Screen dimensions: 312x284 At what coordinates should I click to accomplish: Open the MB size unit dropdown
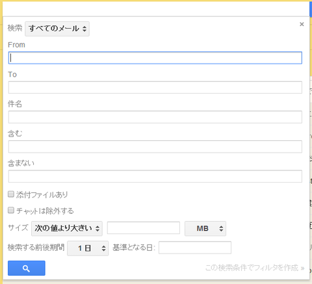tap(205, 228)
